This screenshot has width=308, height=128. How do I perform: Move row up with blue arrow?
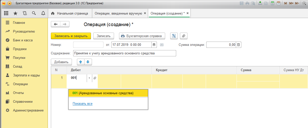coord(81,62)
